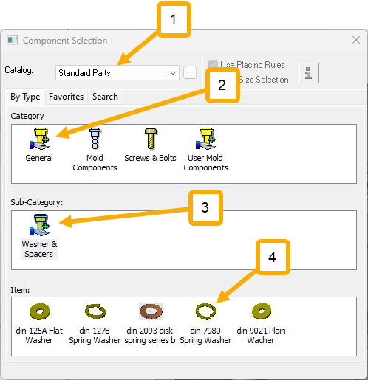
Task: Open the User Mold Components category
Action: click(x=206, y=139)
